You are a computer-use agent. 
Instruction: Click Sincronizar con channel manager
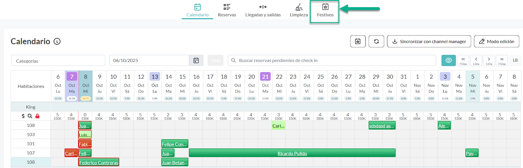tap(429, 41)
